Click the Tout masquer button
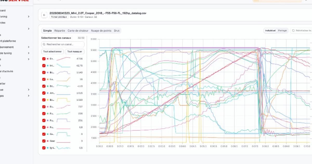This screenshot has width=312, height=164. click(x=75, y=52)
